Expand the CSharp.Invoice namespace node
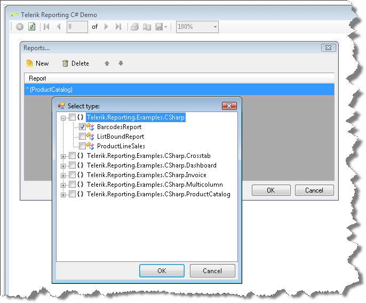366x303 pixels. click(x=63, y=176)
